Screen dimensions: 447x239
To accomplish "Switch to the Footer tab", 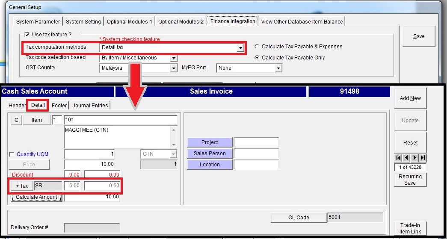I will (x=59, y=106).
